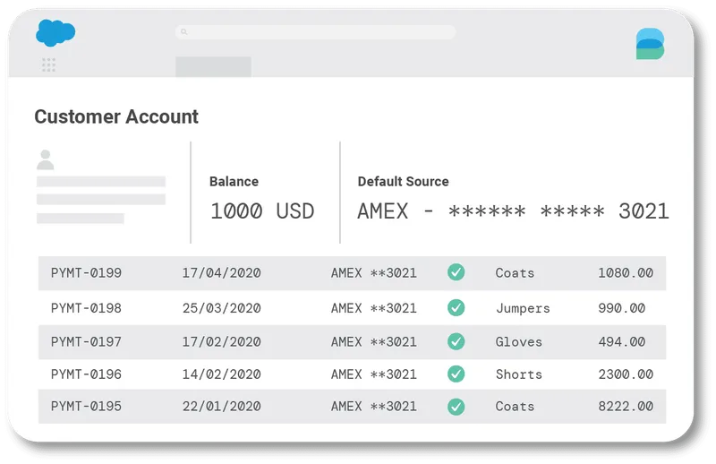Click the amount 8222.00
Image resolution: width=716 pixels, height=464 pixels.
coord(626,407)
